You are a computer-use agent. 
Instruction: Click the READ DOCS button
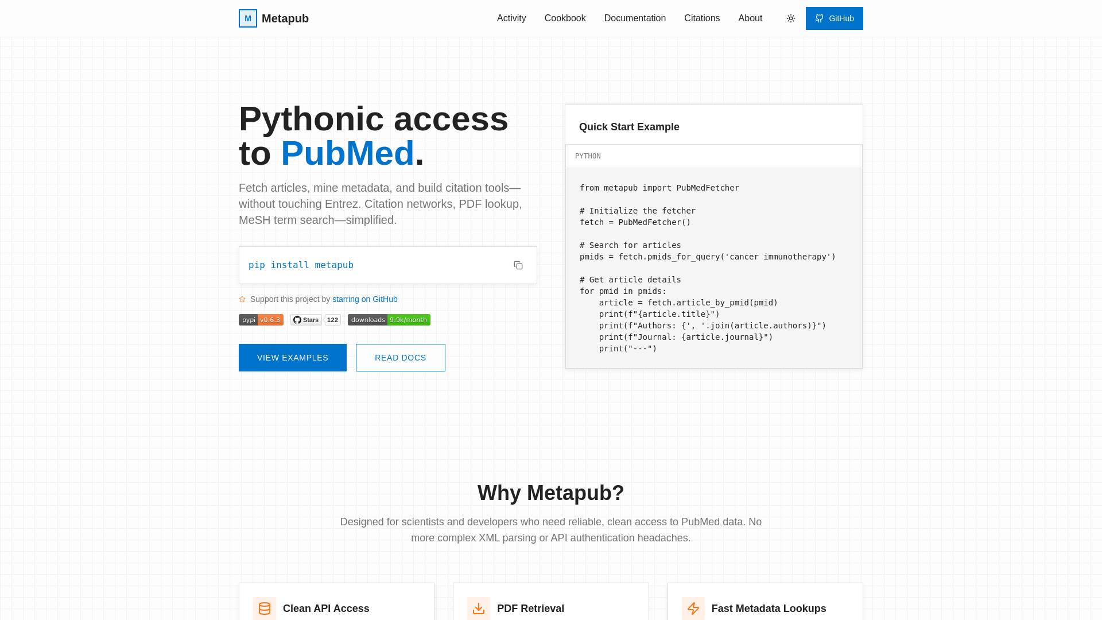[400, 358]
